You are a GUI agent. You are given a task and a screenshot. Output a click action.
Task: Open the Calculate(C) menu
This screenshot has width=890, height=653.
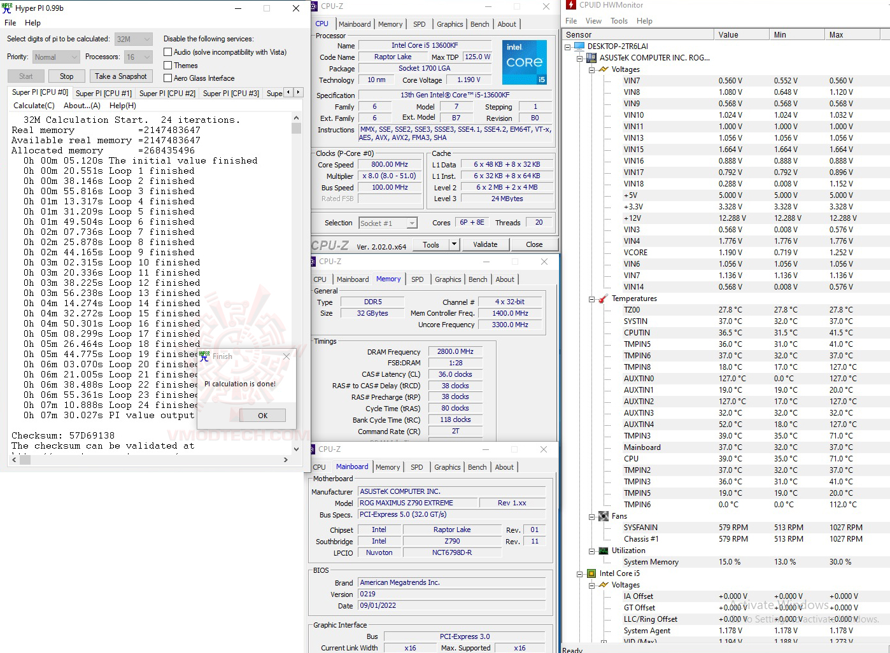coord(34,106)
